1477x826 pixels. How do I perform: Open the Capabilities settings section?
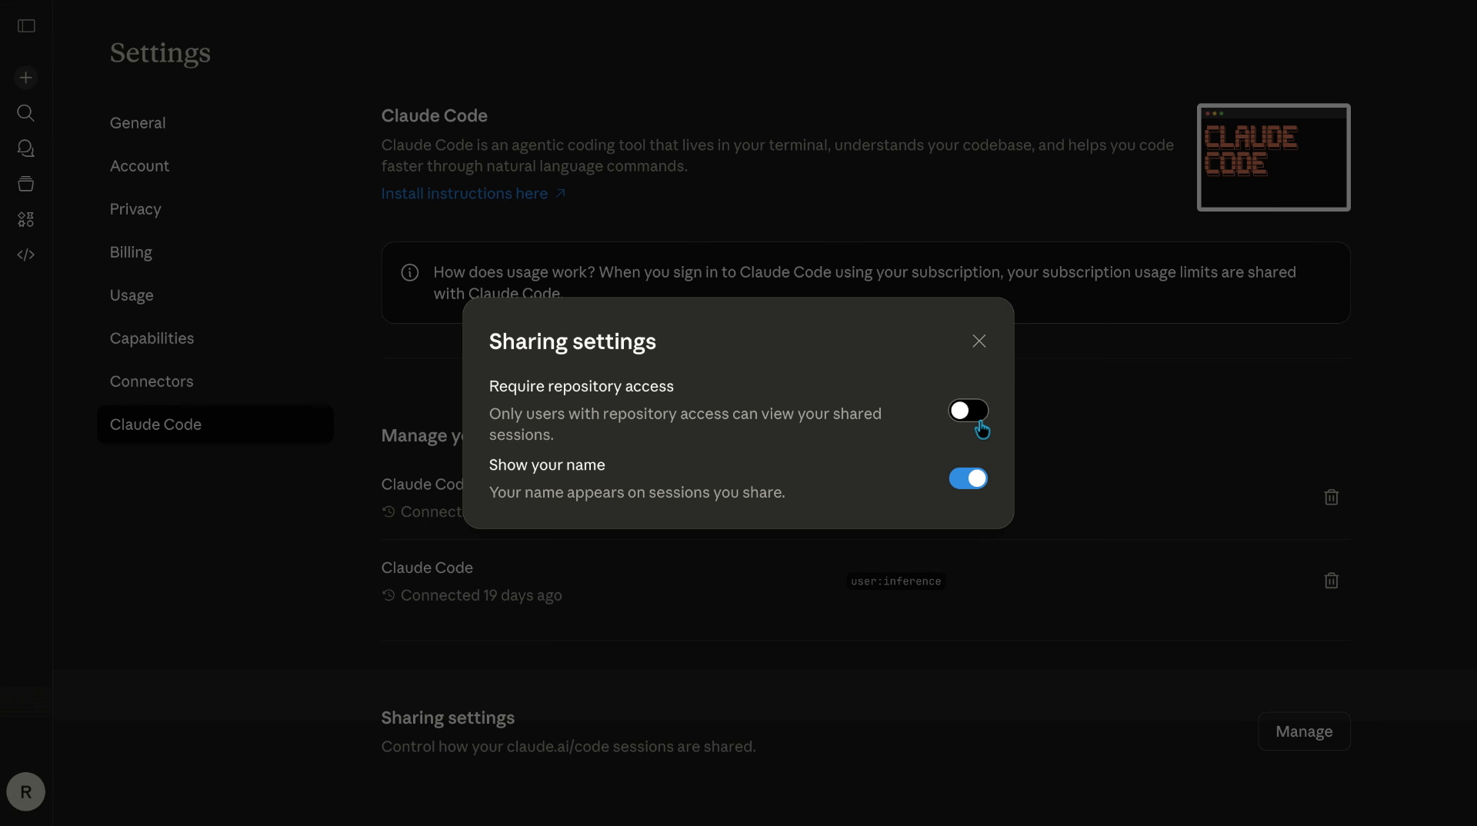click(152, 338)
